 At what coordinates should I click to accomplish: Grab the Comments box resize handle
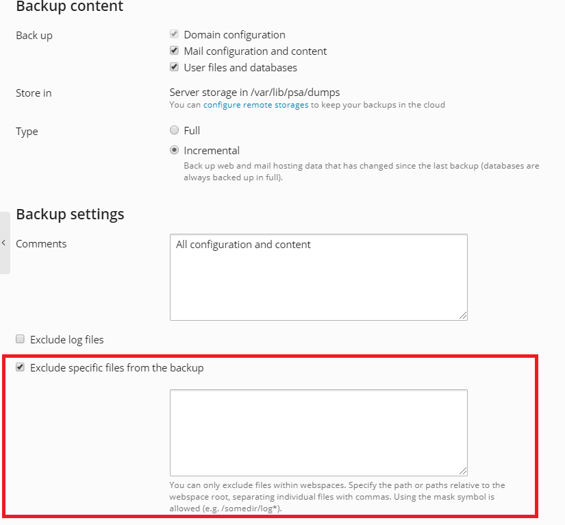pos(464,315)
